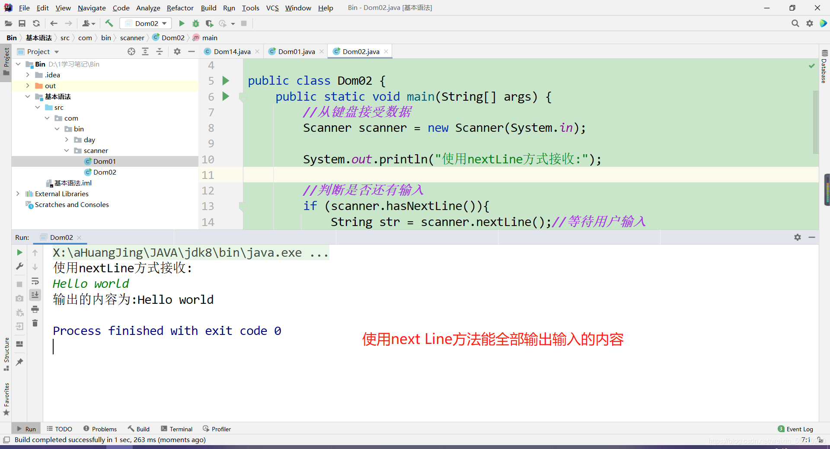Place cursor on empty line 11
830x449 pixels.
(x=531, y=175)
